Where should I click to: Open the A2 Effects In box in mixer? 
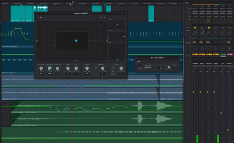click(x=202, y=28)
